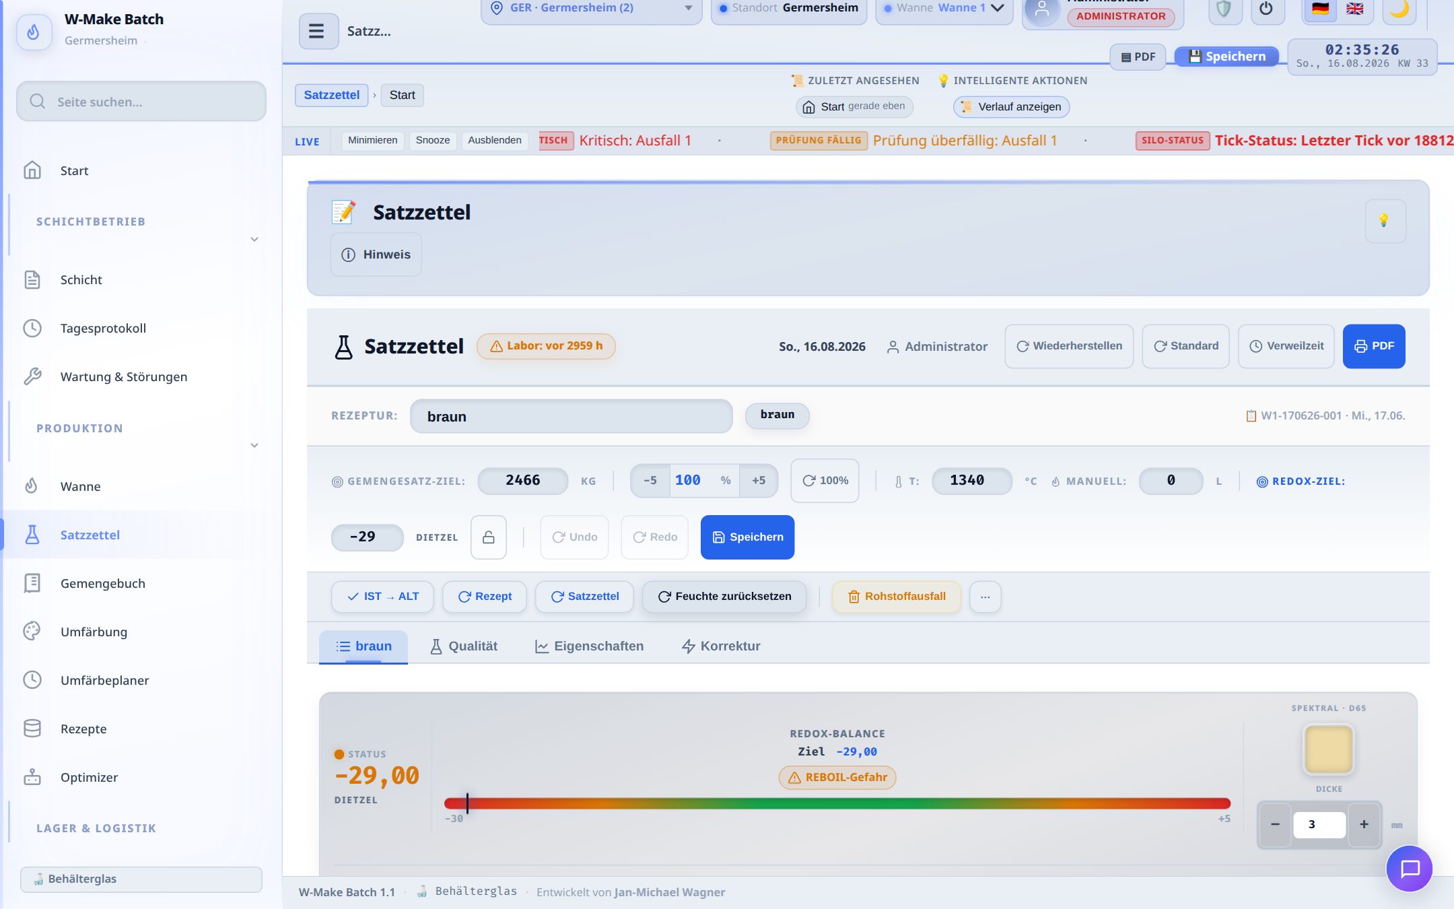
Task: Open the GER · Germersheim location dropdown
Action: click(x=591, y=9)
